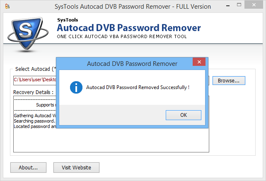Image resolution: width=266 pixels, height=181 pixels.
Task: Click the 'Autocad DVB Password Remover' header title
Action: (129, 28)
